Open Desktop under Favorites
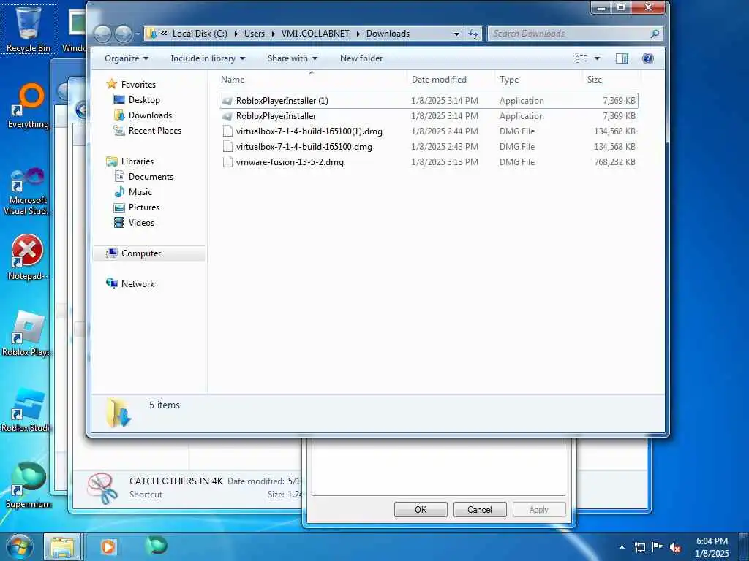The height and width of the screenshot is (561, 749). click(144, 99)
